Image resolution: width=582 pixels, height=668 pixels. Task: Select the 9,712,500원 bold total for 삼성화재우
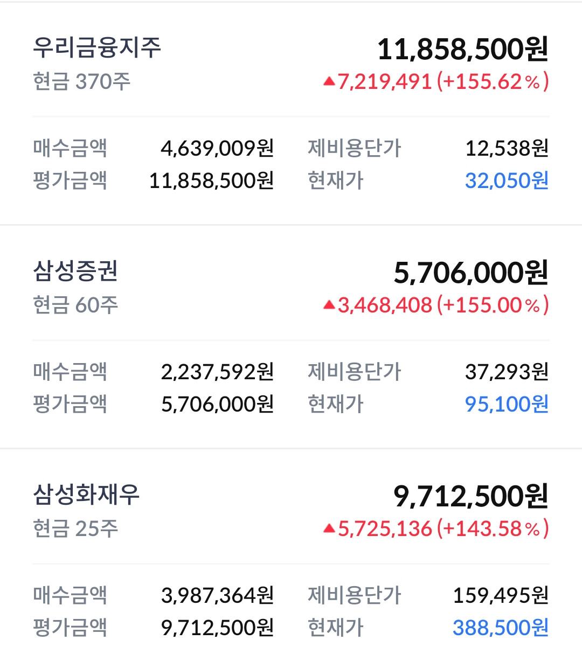(x=471, y=496)
